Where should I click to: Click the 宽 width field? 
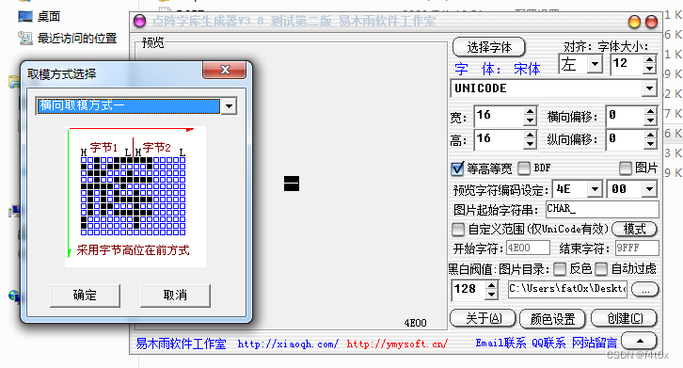click(499, 116)
